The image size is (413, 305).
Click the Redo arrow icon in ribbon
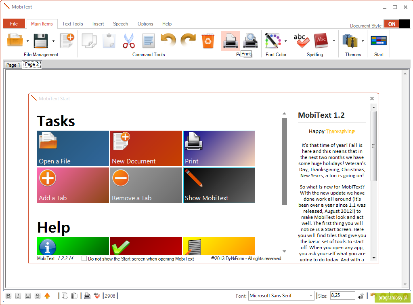tap(188, 40)
